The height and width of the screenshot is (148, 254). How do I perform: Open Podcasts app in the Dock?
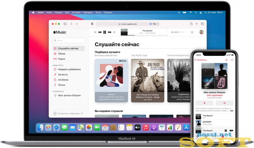pyautogui.click(x=154, y=128)
